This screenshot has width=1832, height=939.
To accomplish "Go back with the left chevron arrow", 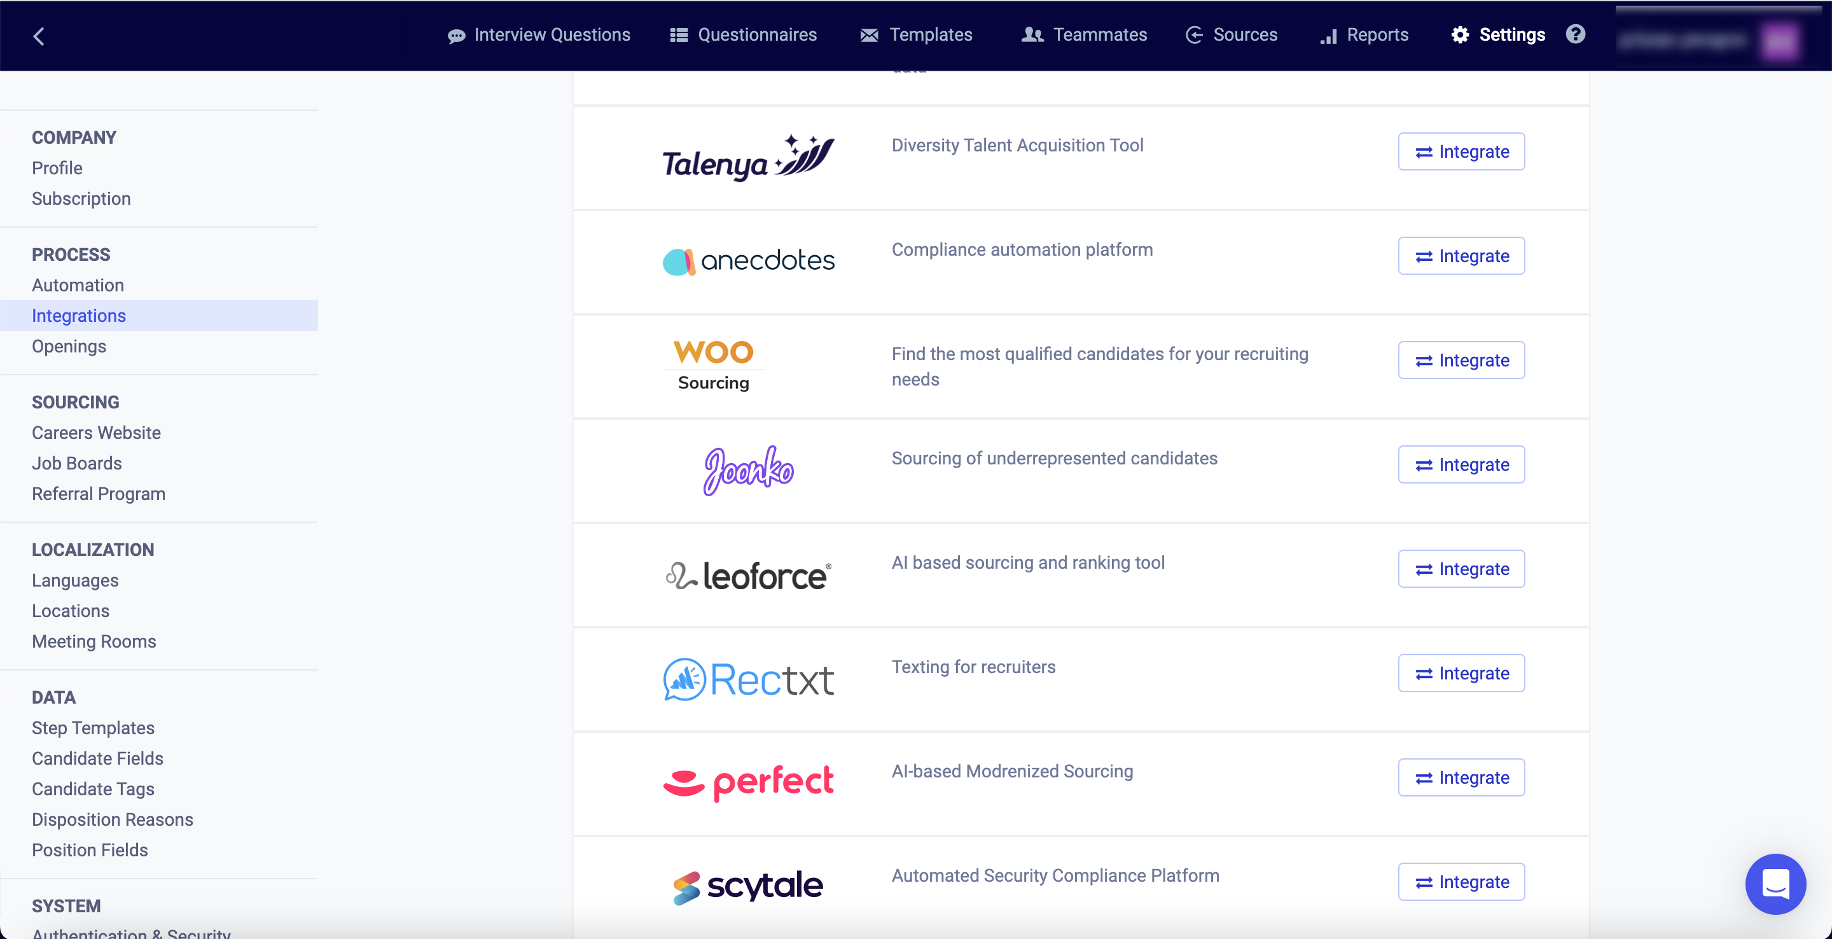I will pyautogui.click(x=39, y=36).
